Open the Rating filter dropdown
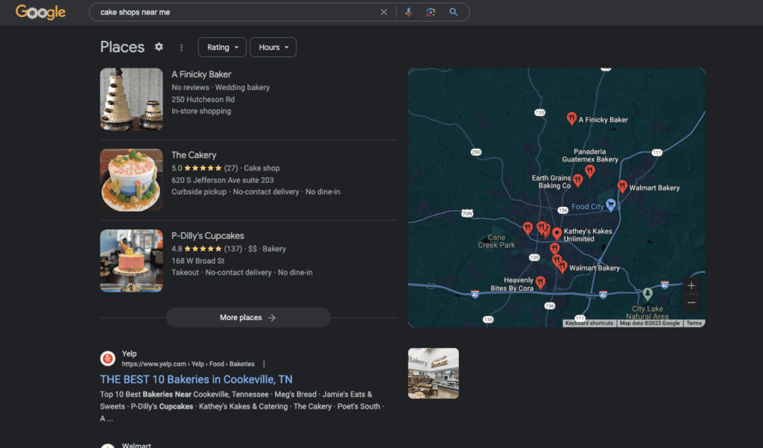The height and width of the screenshot is (448, 763). coord(222,47)
